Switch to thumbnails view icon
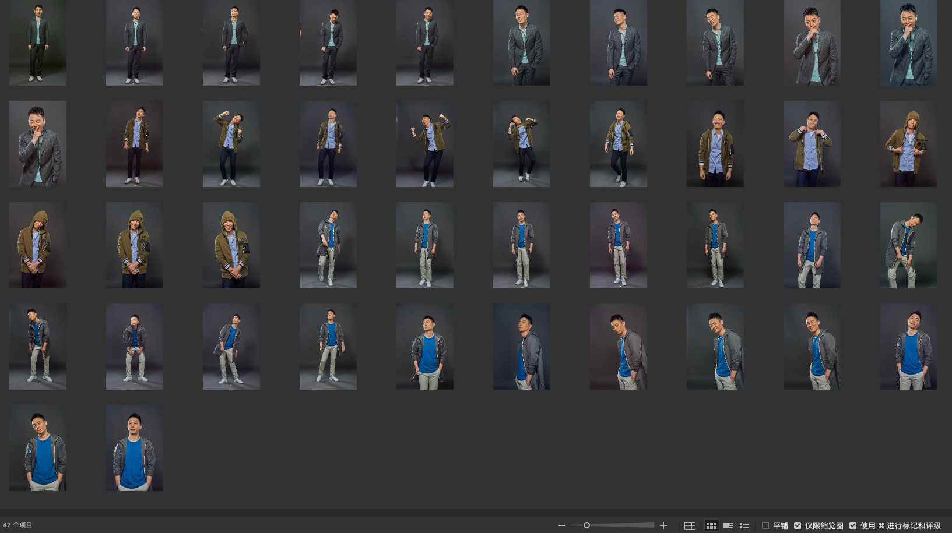 711,525
